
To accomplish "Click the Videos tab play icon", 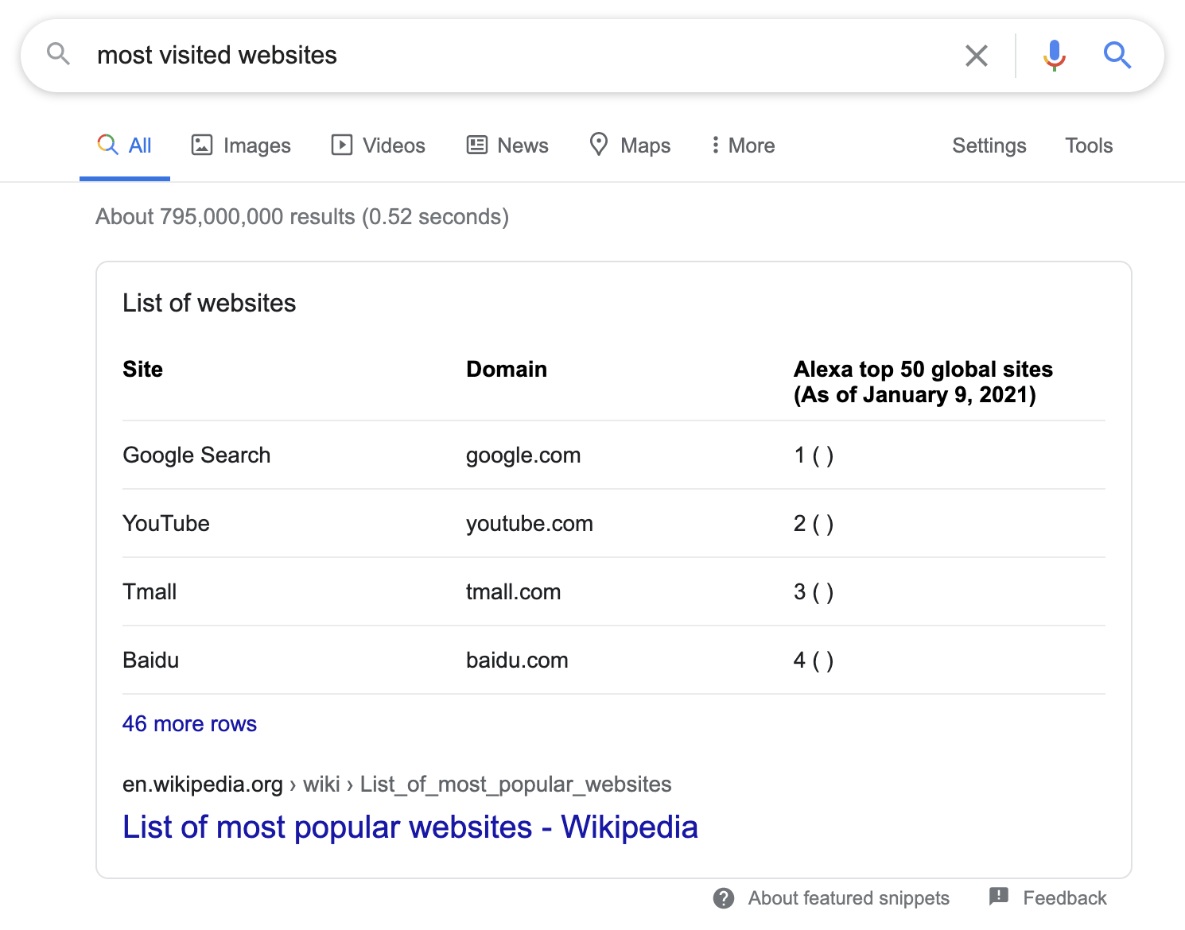I will (342, 145).
